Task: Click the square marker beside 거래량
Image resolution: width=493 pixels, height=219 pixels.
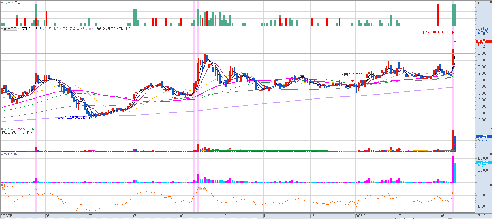Action: pyautogui.click(x=2, y=129)
